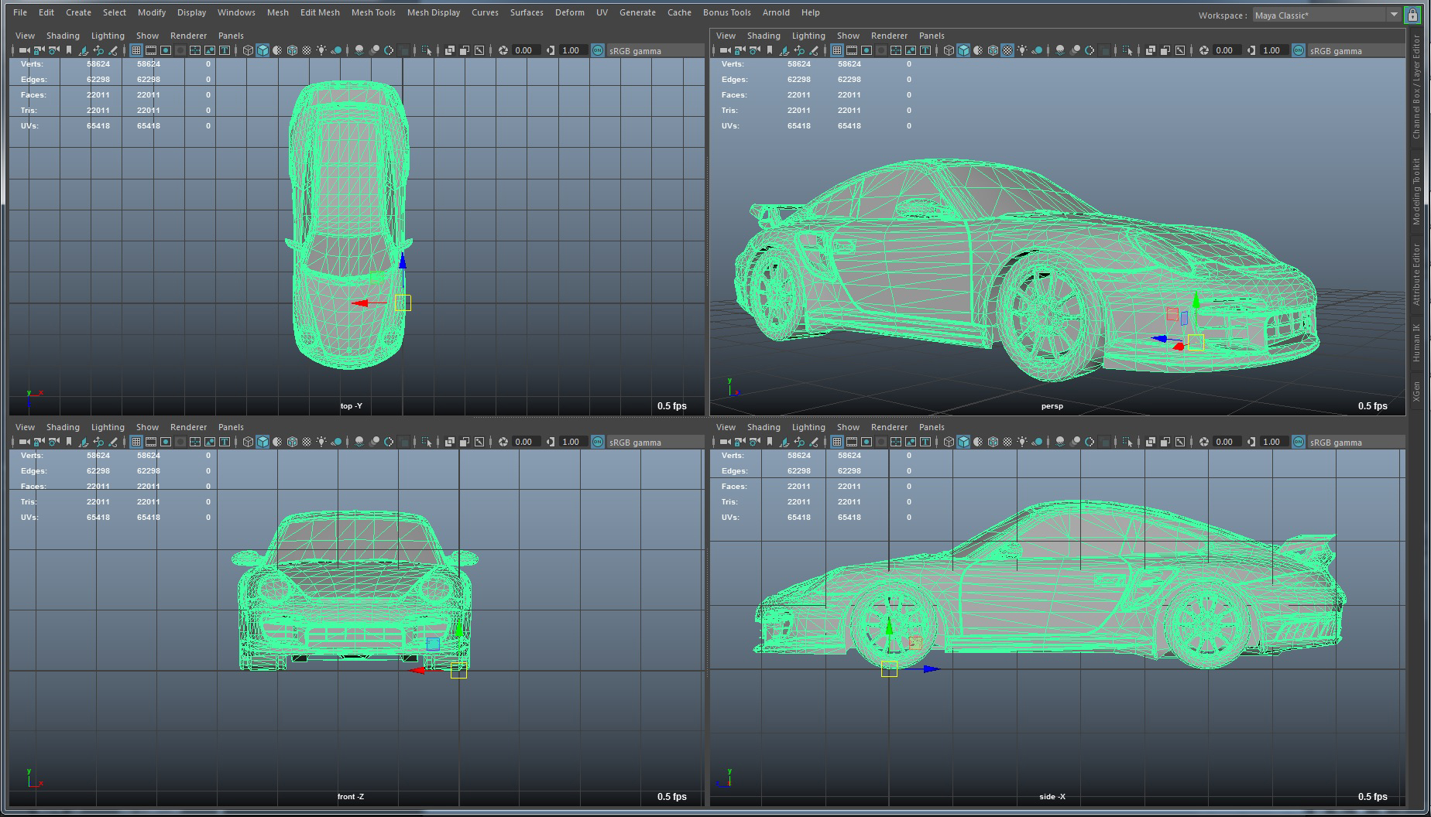Open Modeling Toolkit side tab
Viewport: 1431px width, 817px height.
1417,191
